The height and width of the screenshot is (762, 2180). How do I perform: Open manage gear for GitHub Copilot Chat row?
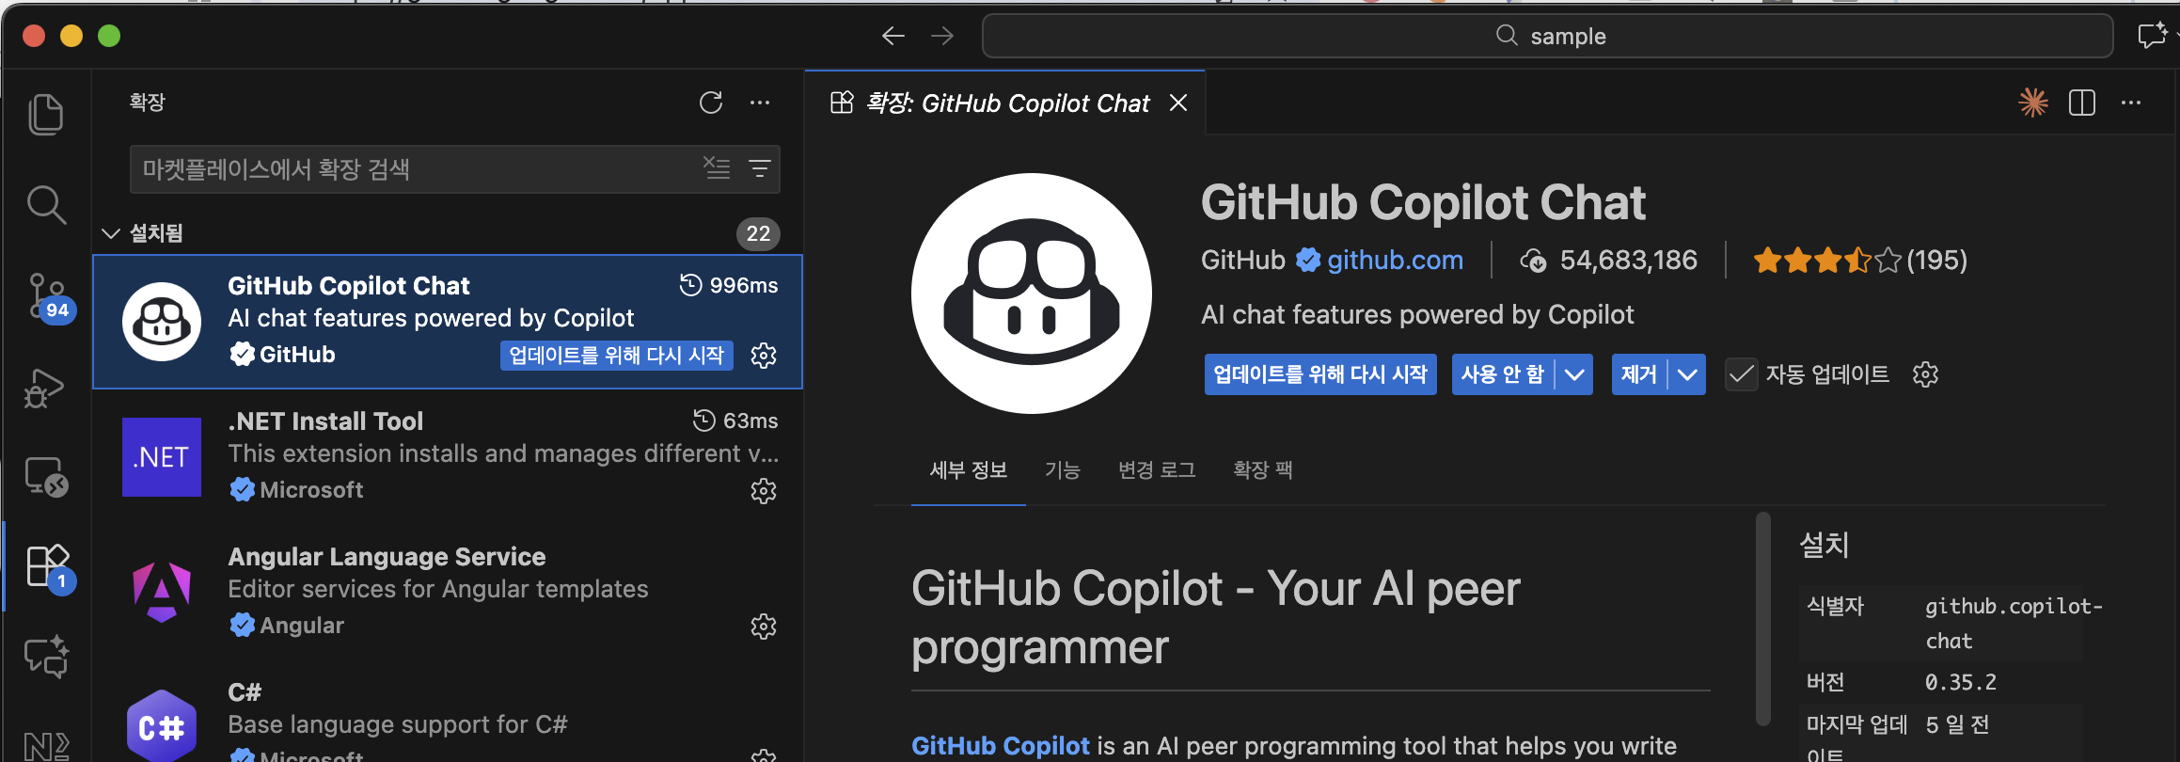tap(764, 356)
